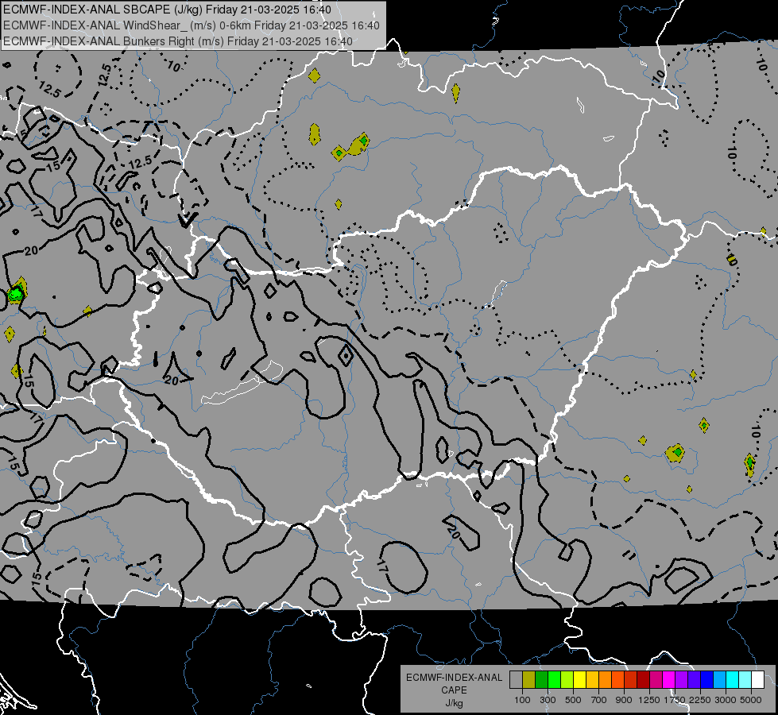The height and width of the screenshot is (715, 778).
Task: Click the 100 value under the legend
Action: 522,700
